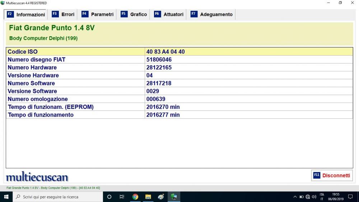Click the volume speaker tray icon
Screen dimensions: 359x202
pyautogui.click(x=314, y=197)
